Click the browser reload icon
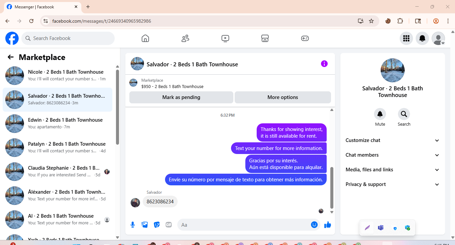This screenshot has width=455, height=245. [31, 21]
